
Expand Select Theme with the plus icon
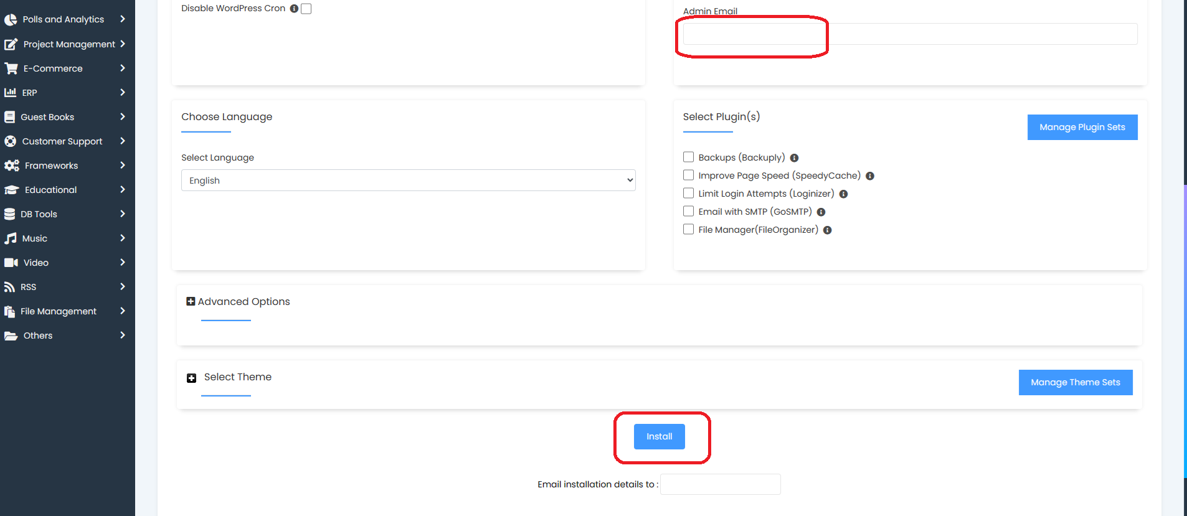[192, 378]
